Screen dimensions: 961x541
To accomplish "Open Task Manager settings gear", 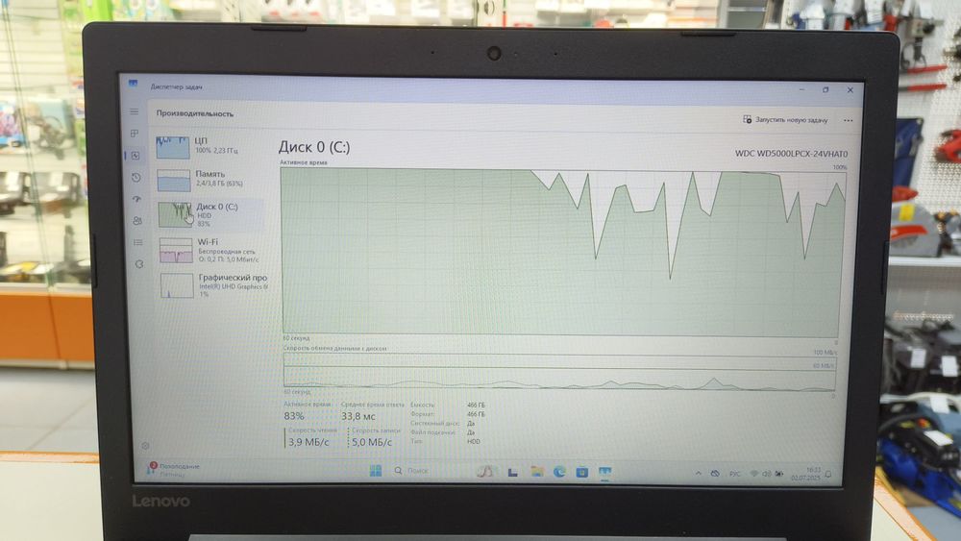I will (x=146, y=446).
